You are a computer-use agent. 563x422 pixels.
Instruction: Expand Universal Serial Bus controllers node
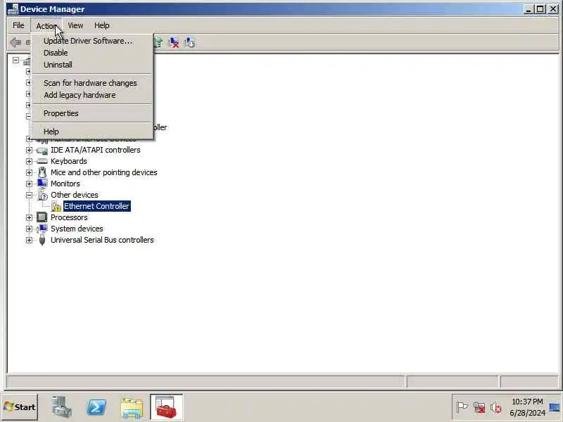(x=29, y=240)
